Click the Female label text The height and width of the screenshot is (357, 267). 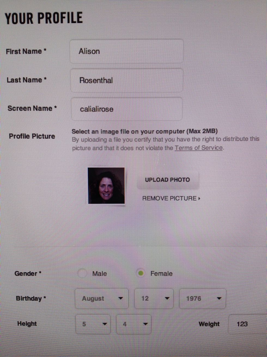(161, 273)
